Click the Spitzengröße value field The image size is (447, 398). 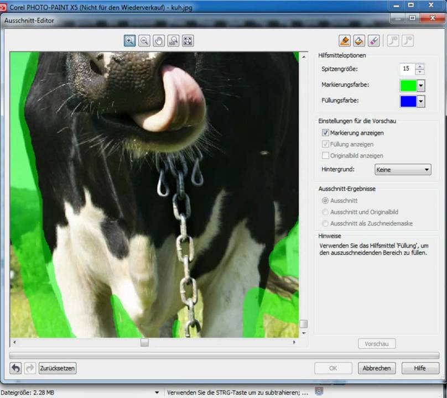[407, 69]
